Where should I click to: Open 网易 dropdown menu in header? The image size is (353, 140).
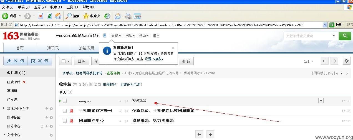130,36
